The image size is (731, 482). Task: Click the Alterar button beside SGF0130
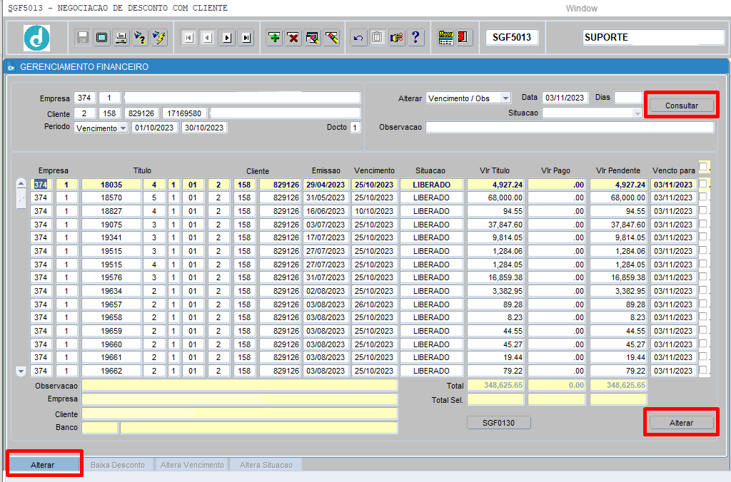(681, 423)
